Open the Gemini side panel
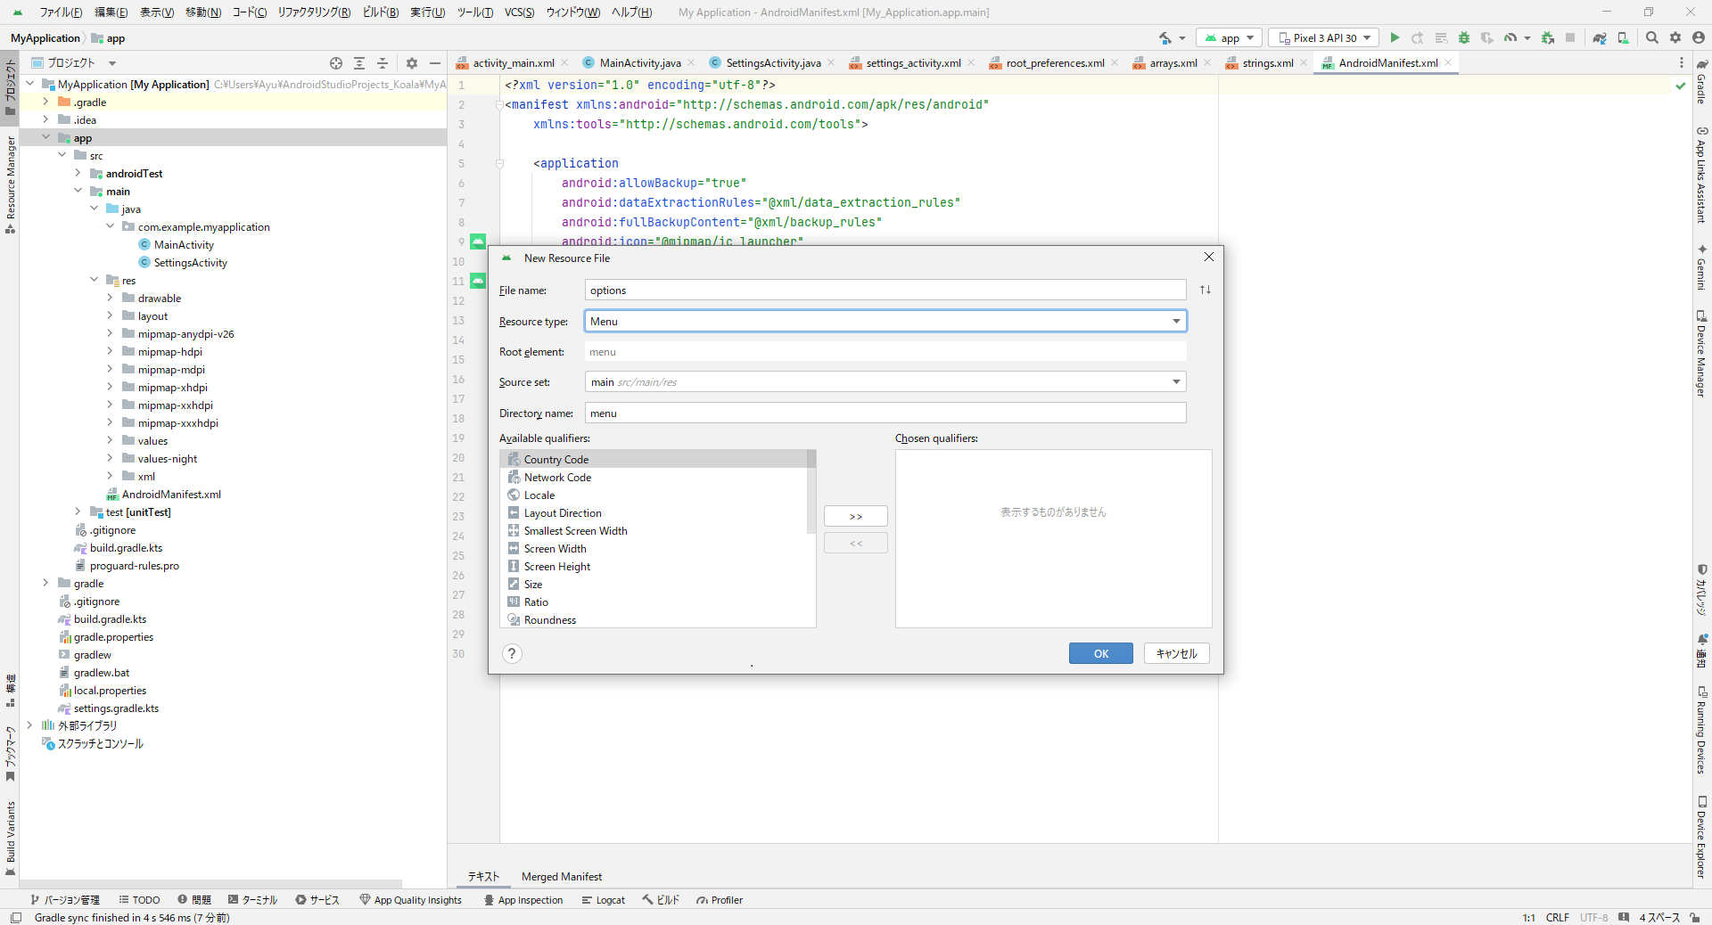1712x925 pixels. [1702, 266]
